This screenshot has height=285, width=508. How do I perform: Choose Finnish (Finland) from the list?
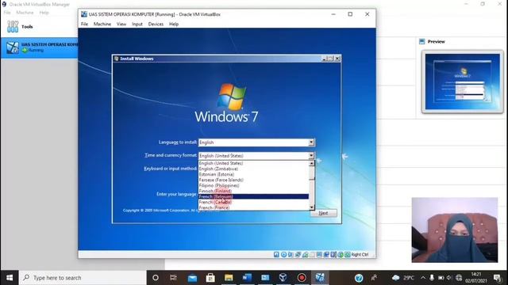point(253,191)
